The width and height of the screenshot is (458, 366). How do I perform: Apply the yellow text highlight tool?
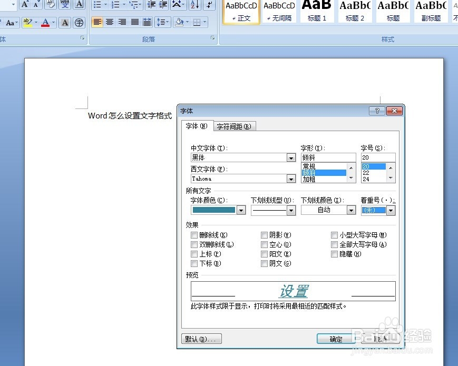pos(28,22)
